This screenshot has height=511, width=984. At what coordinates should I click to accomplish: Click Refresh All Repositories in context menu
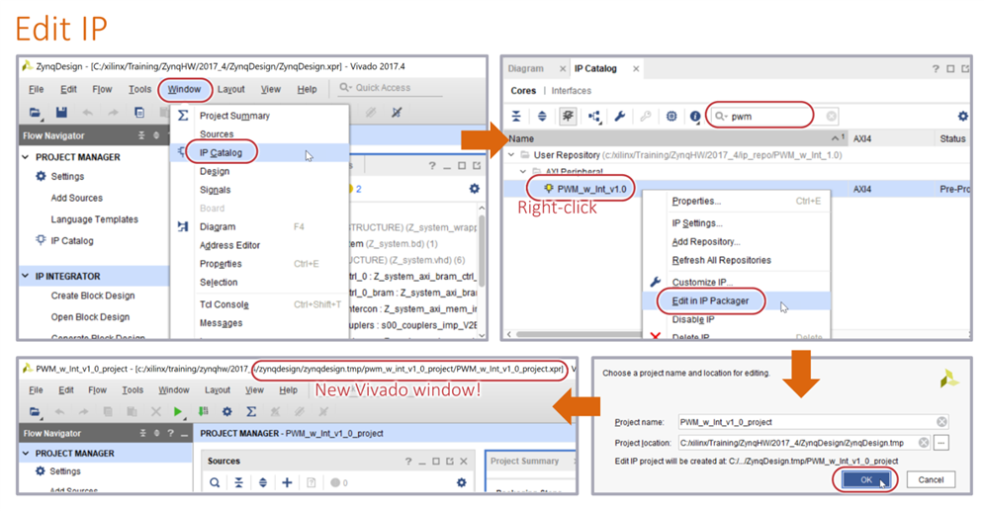722,260
